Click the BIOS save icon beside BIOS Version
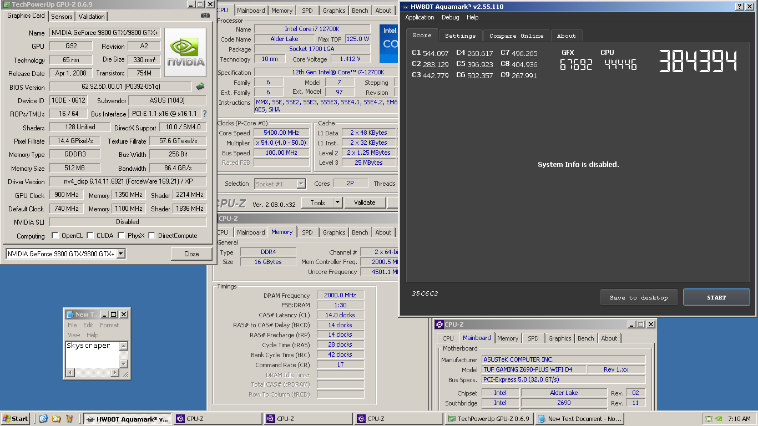The width and height of the screenshot is (758, 426). [x=200, y=87]
